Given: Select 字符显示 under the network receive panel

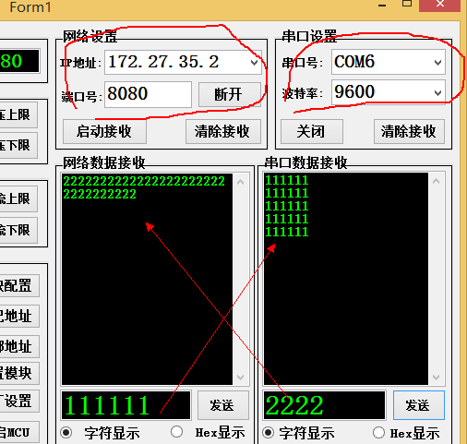Looking at the screenshot, I should (x=66, y=433).
